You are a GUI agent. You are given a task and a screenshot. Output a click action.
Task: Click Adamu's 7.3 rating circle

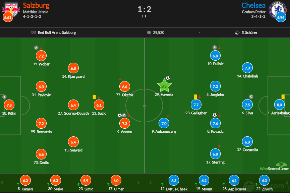click(125, 124)
